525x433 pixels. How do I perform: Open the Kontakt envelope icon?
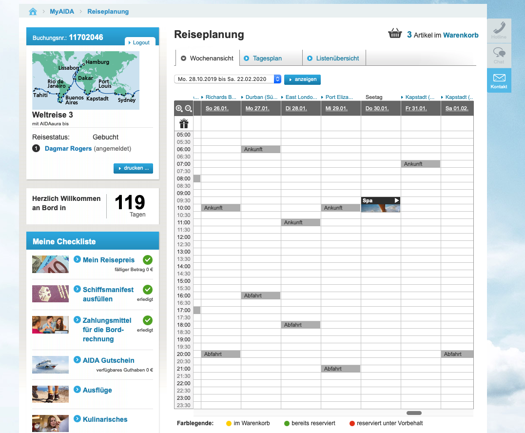(x=499, y=80)
